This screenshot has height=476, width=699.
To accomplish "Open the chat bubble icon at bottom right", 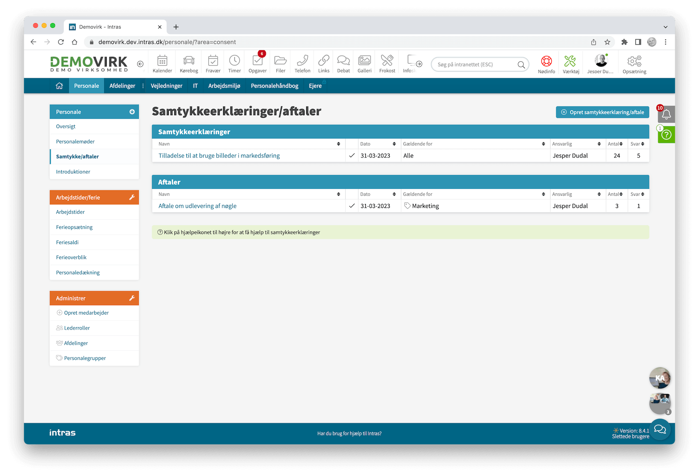I will [x=660, y=429].
